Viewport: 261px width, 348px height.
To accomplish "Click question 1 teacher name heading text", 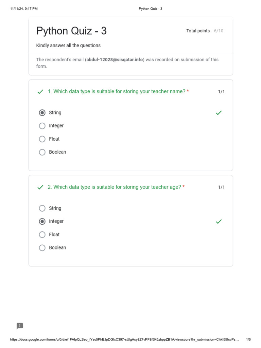I will coord(117,91).
